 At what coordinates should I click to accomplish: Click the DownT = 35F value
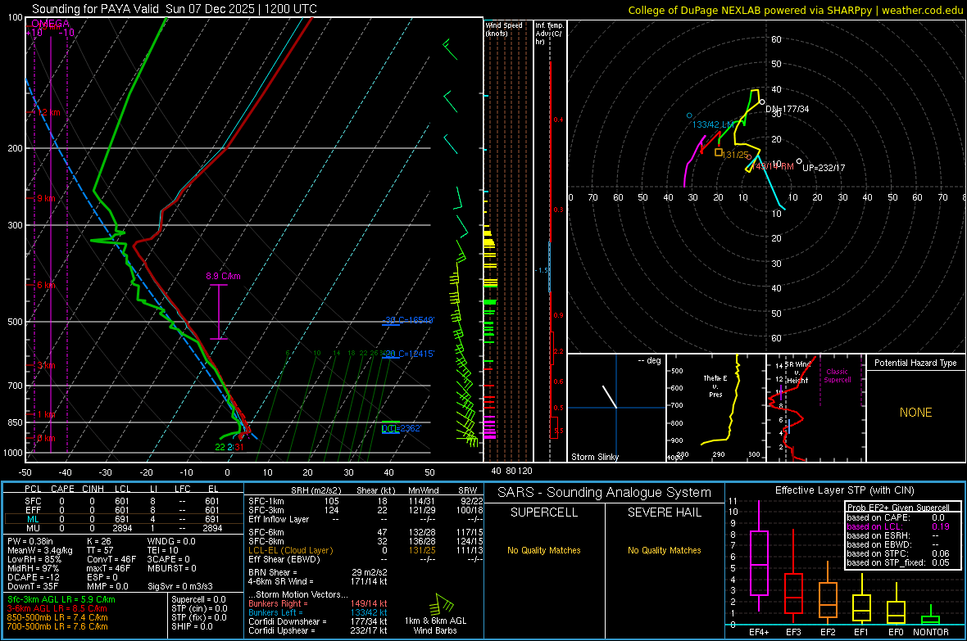(33, 586)
